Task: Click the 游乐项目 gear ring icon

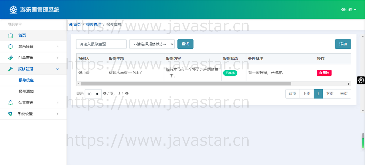Action: 10,47
